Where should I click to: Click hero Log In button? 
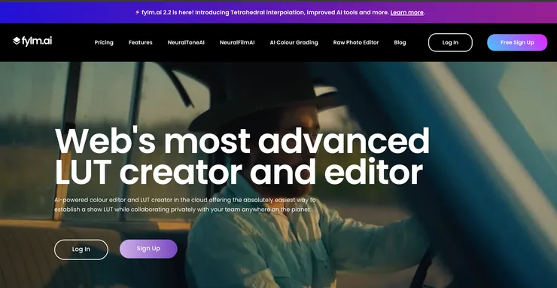[81, 250]
